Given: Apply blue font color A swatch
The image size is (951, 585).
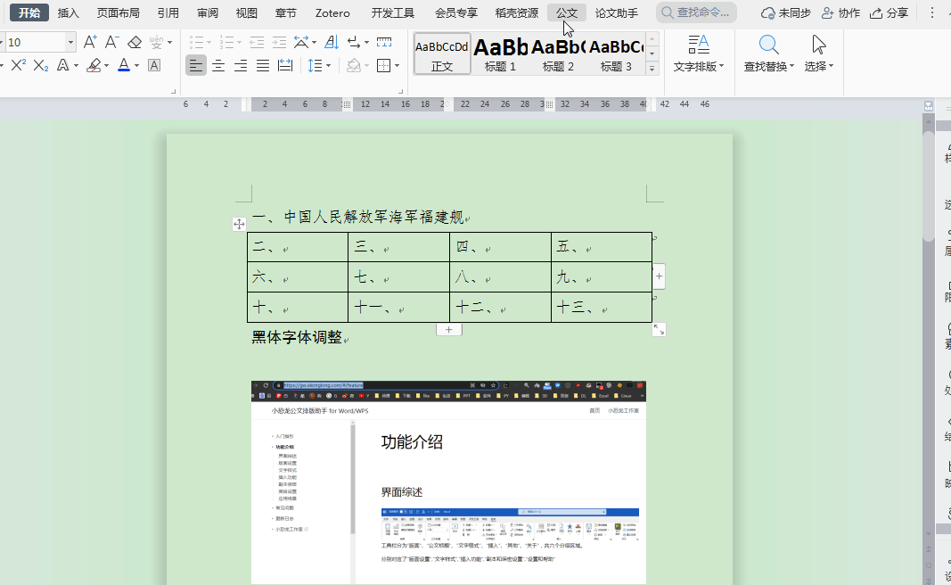Looking at the screenshot, I should click(x=124, y=65).
